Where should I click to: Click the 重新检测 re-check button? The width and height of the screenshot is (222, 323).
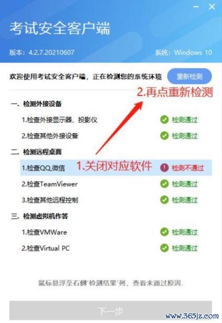[x=189, y=77]
